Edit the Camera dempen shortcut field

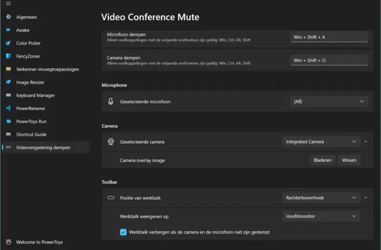pyautogui.click(x=329, y=60)
